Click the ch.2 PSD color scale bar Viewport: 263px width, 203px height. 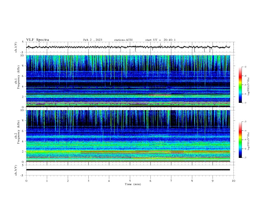(x=240, y=140)
